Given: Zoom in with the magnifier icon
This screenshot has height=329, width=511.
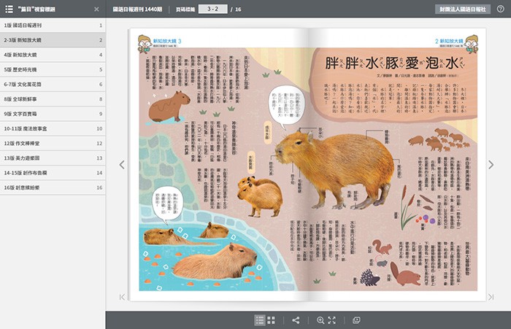Looking at the screenshot, I should click(x=320, y=320).
